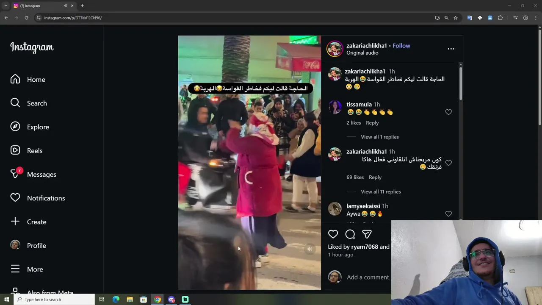The image size is (542, 305).
Task: Open Chrome extensions puzzle icon
Action: [500, 18]
